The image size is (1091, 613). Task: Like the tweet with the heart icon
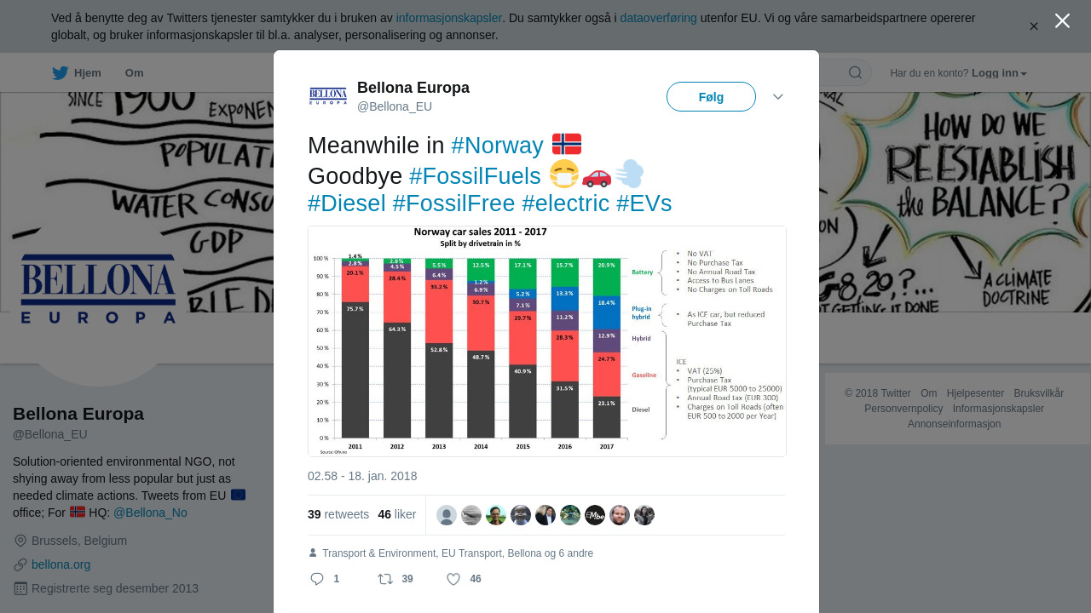(453, 579)
